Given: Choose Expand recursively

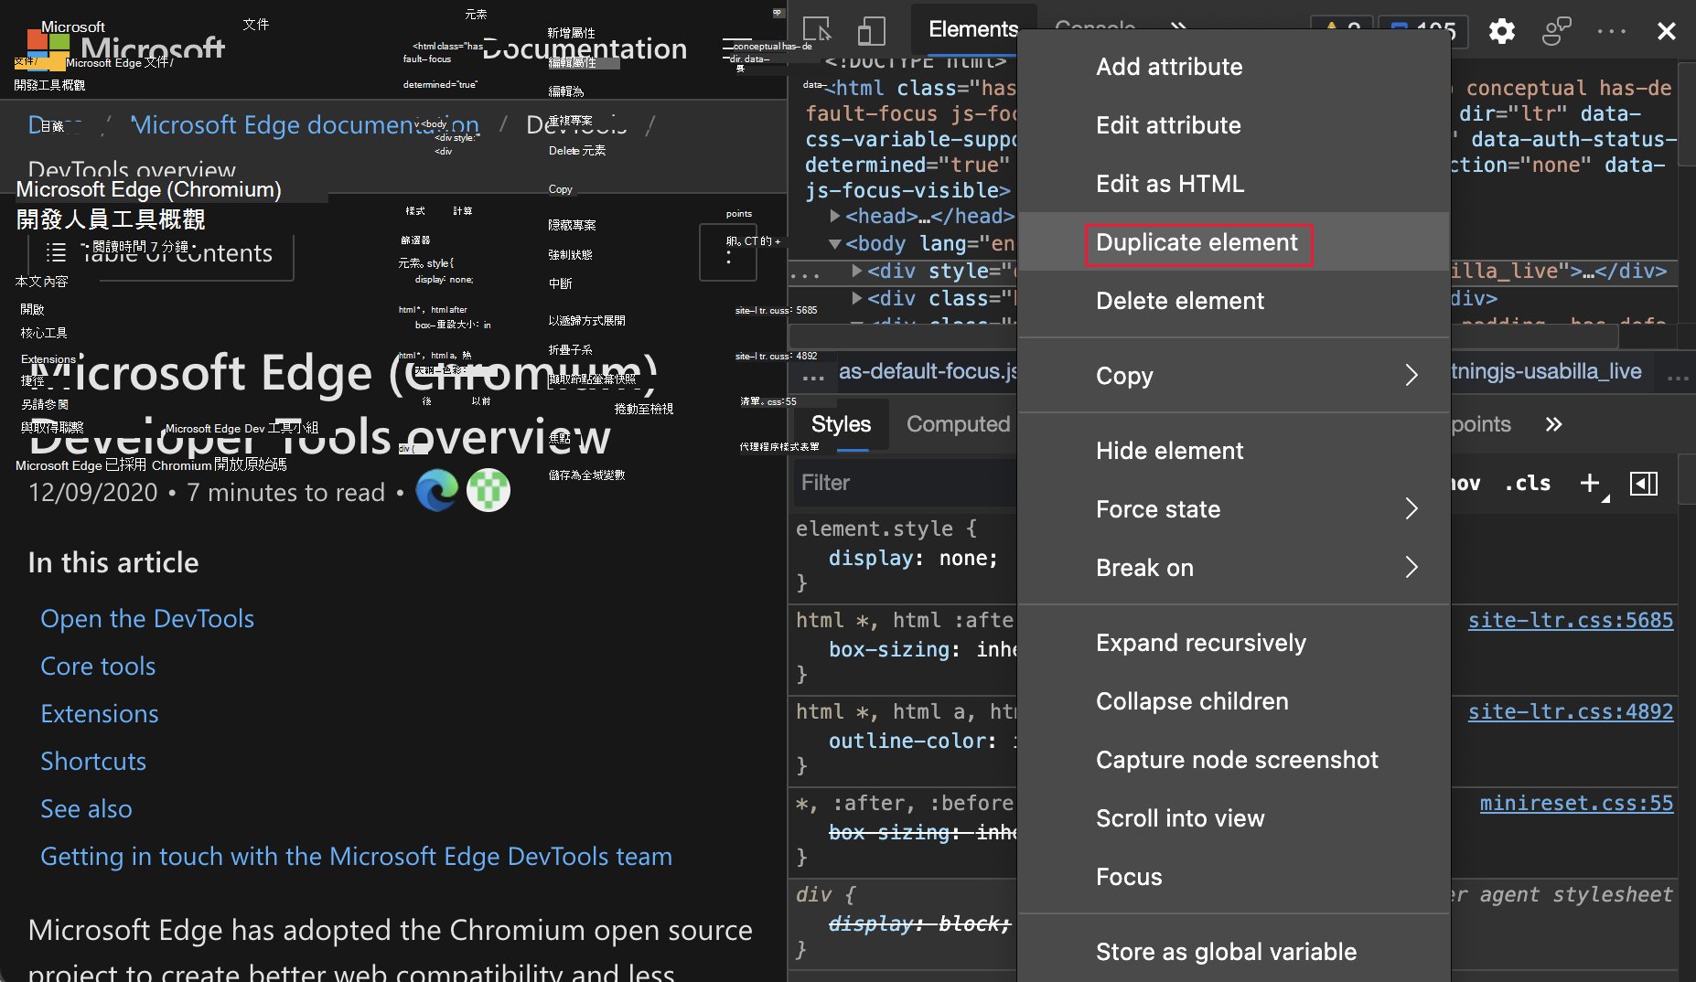Looking at the screenshot, I should [x=1234, y=642].
